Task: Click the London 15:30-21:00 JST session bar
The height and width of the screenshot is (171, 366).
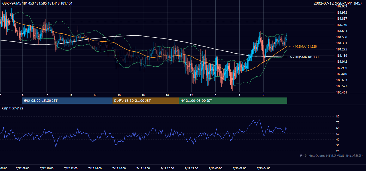Action: (x=145, y=101)
